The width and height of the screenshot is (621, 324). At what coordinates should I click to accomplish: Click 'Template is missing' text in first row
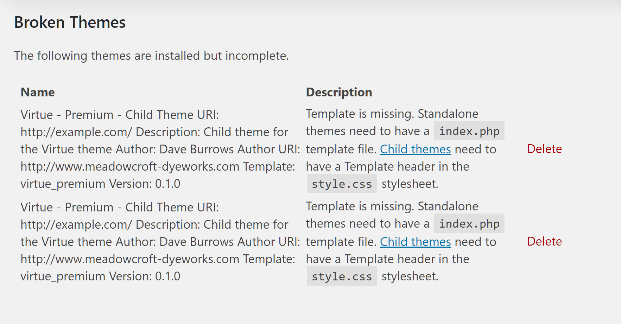(x=360, y=114)
